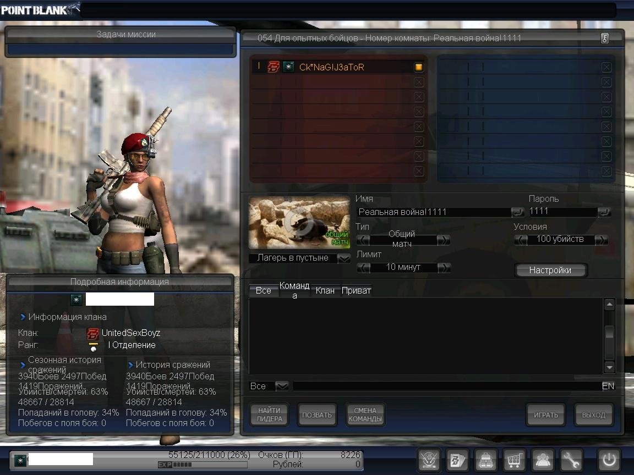Switch to the "Приват" chat tab
This screenshot has height=475, width=634.
pos(356,290)
